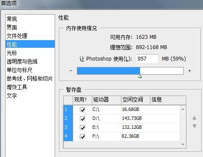The image size is (203, 157).
Task: Select scratch disk row number 4
Action: [x=68, y=137]
